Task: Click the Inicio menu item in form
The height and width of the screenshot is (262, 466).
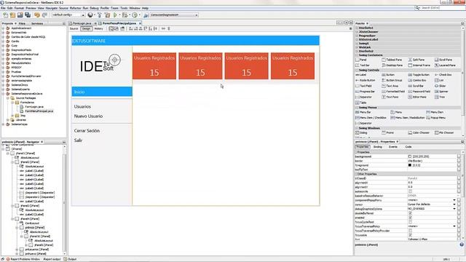Action: pyautogui.click(x=102, y=92)
